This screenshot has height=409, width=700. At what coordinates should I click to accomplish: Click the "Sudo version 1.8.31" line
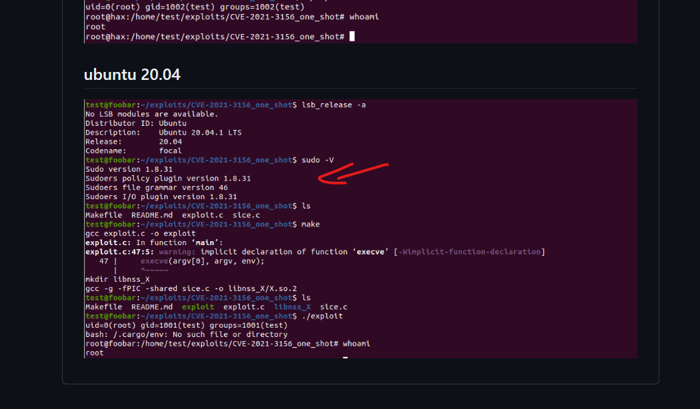coord(129,169)
